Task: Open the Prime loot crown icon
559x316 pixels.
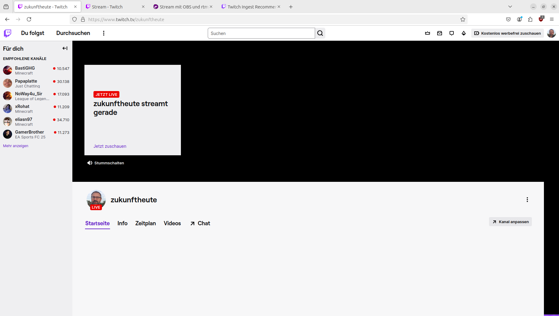Action: point(428,33)
